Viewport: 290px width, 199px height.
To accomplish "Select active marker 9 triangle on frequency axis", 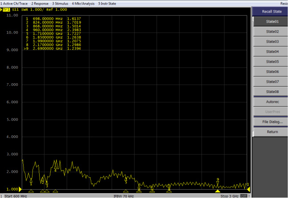I will pos(217,191).
